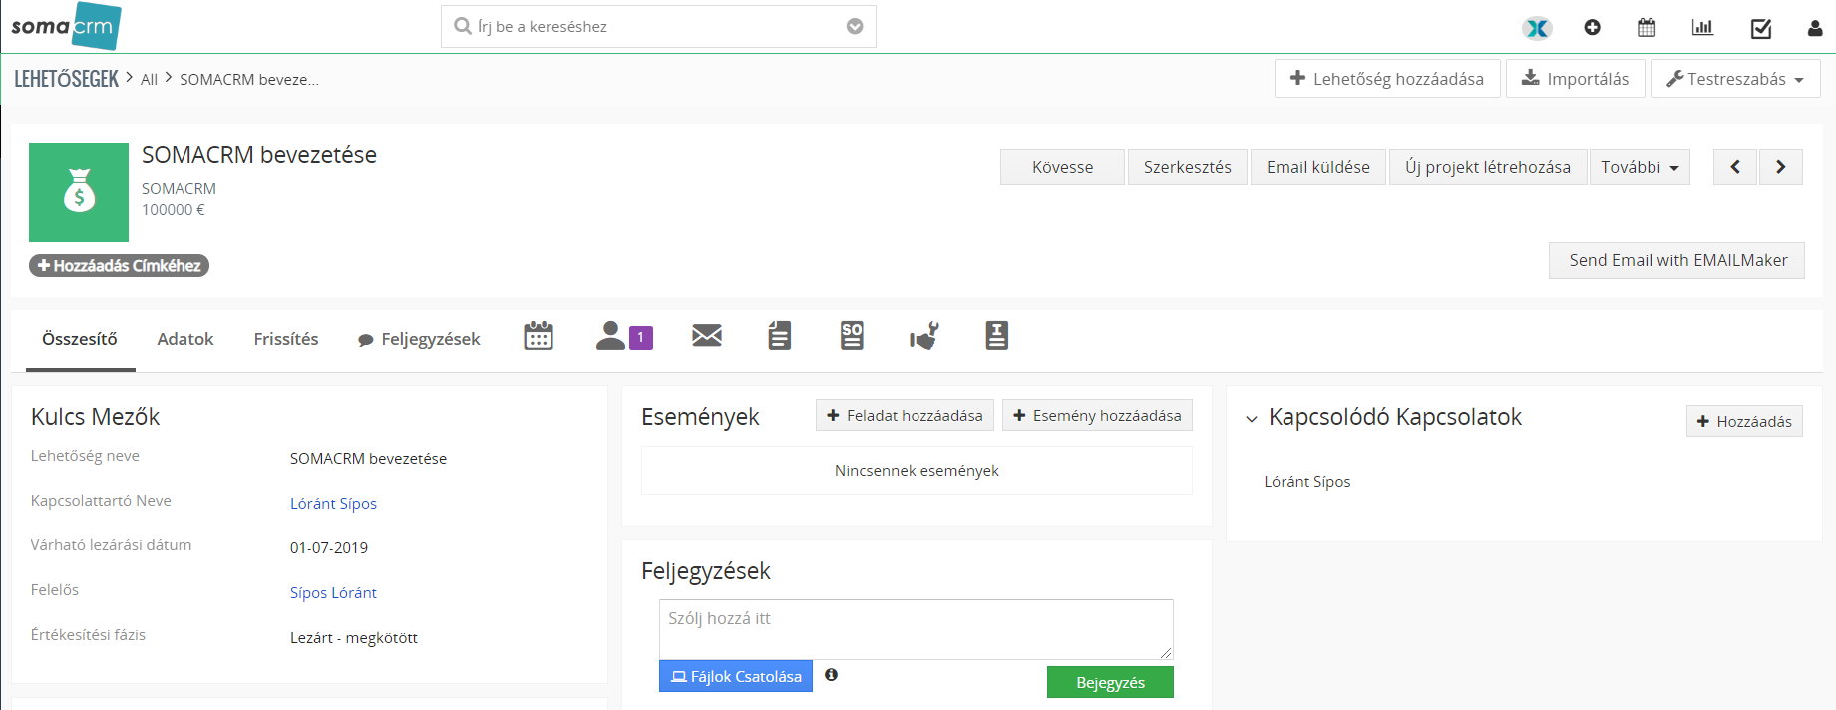Click Lehetőség hozzáadása button
This screenshot has width=1836, height=710.
pos(1387,79)
